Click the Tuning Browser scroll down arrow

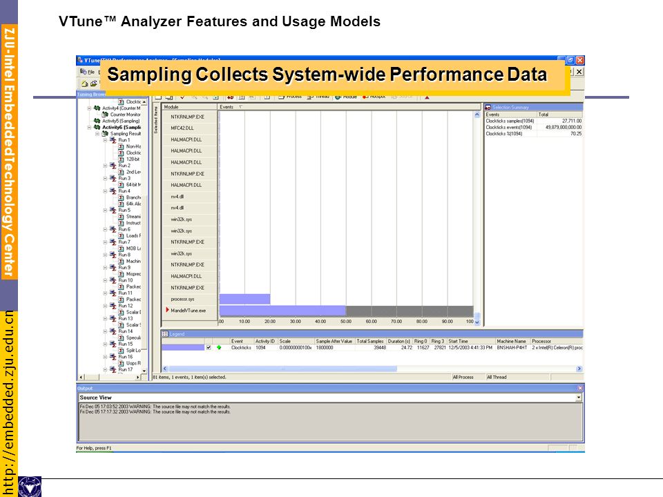click(144, 371)
